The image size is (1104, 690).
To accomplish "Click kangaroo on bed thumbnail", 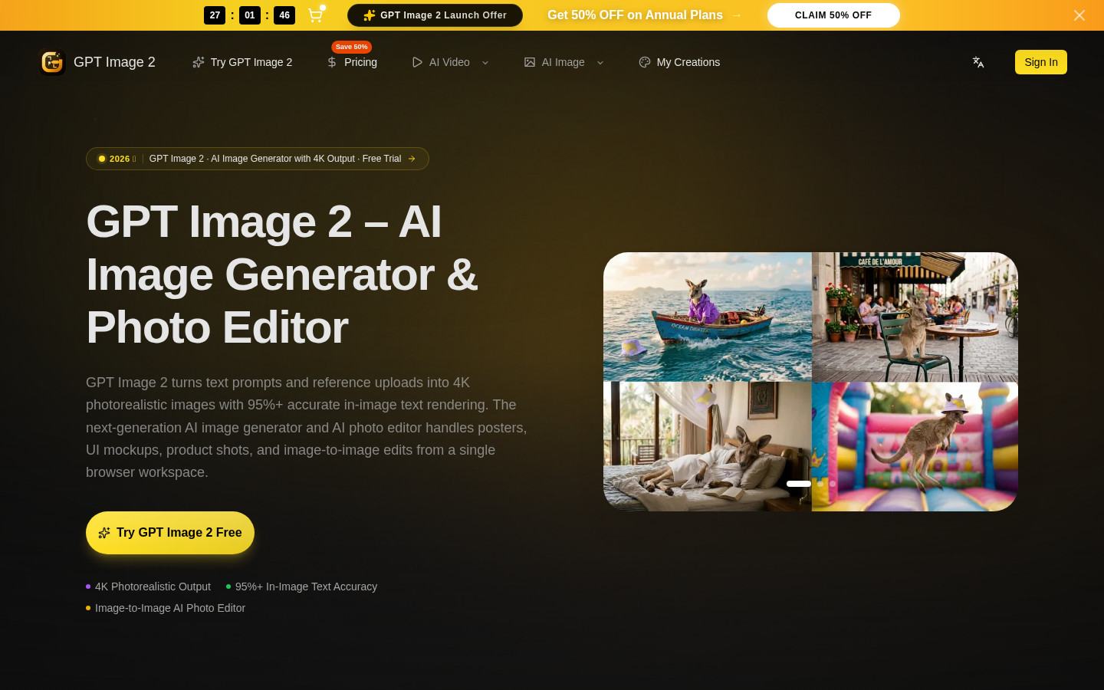I will [x=708, y=446].
